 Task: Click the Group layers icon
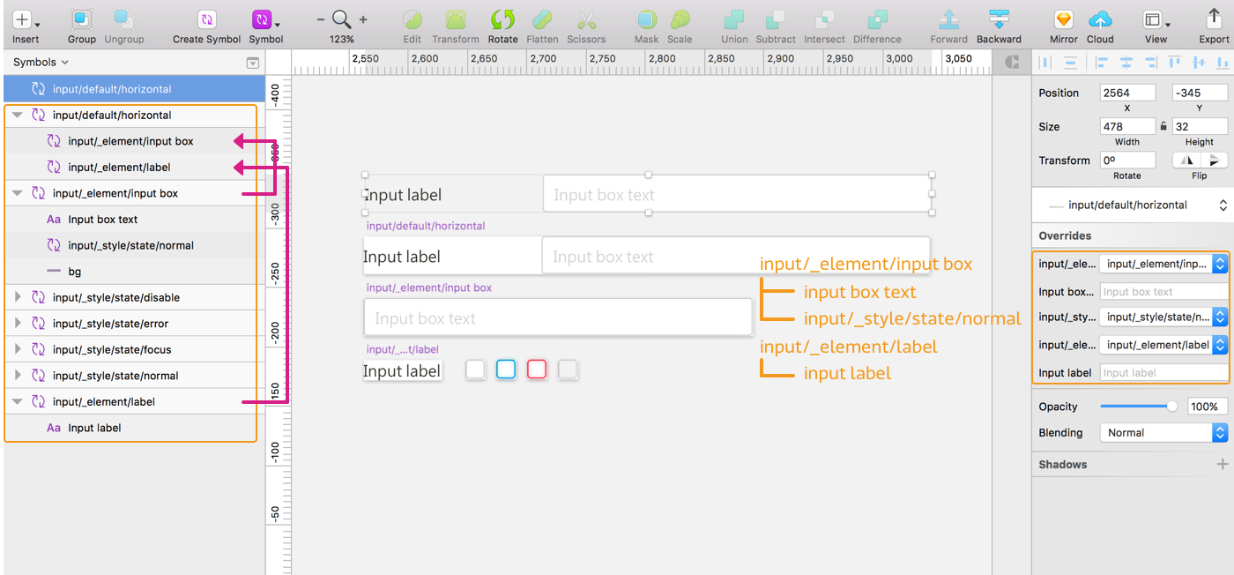(x=81, y=20)
